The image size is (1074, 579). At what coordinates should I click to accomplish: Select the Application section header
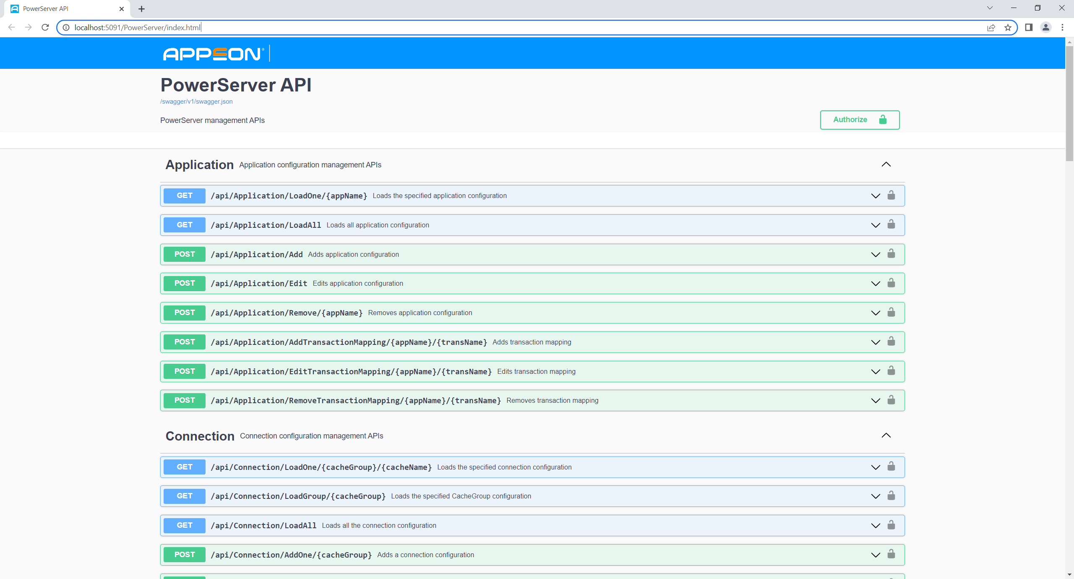point(200,164)
